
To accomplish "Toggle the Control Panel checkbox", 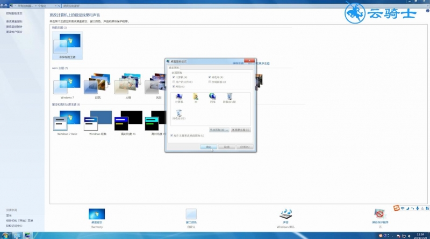I will click(210, 82).
